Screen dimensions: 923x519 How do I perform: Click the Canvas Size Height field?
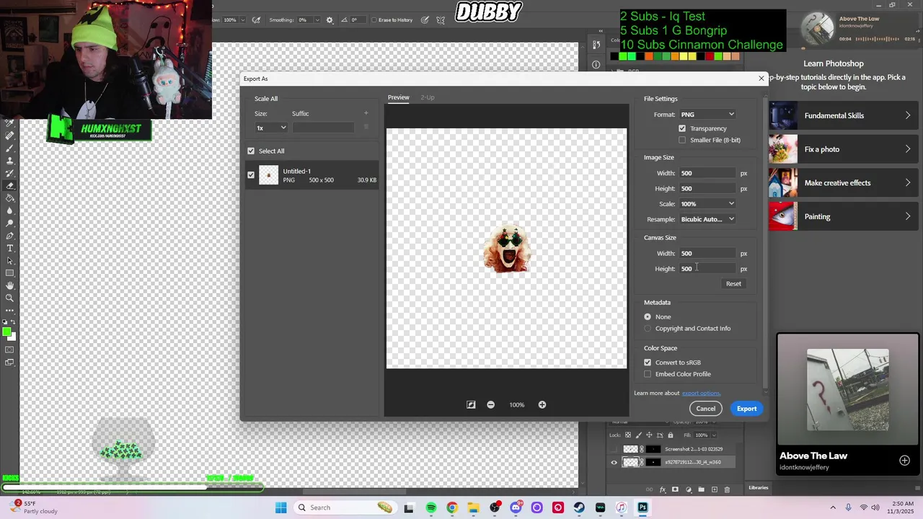(707, 269)
